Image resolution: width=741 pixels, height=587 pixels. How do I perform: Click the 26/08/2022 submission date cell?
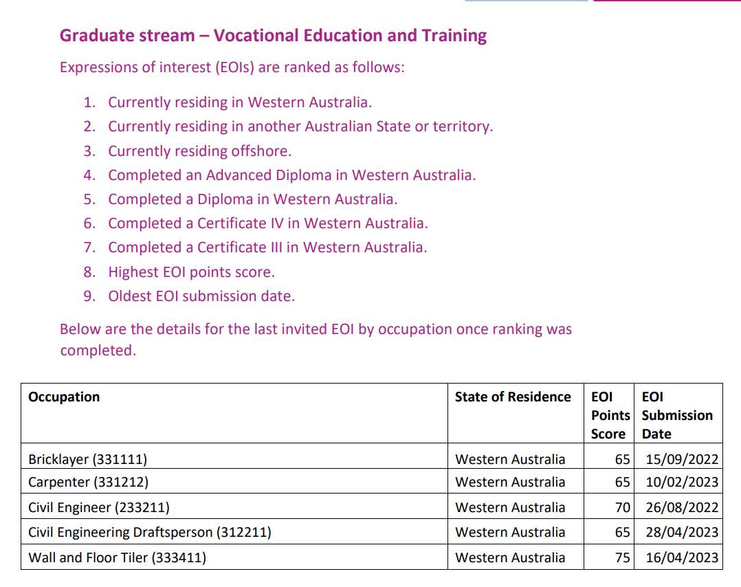tap(681, 507)
